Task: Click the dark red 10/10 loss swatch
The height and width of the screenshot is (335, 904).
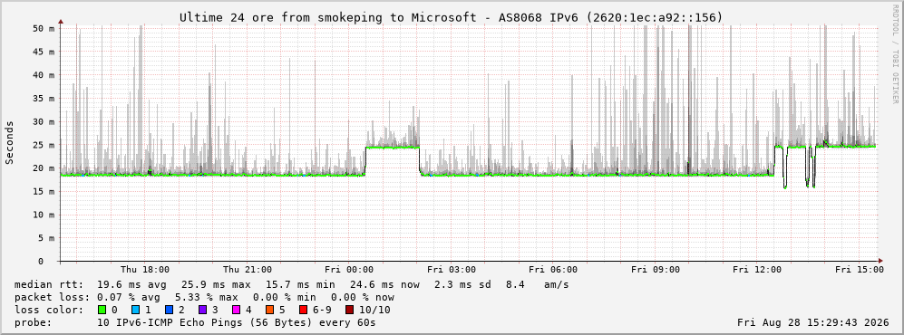Action: point(349,310)
